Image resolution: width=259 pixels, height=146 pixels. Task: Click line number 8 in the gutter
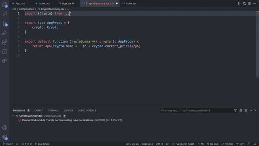pos(19,46)
